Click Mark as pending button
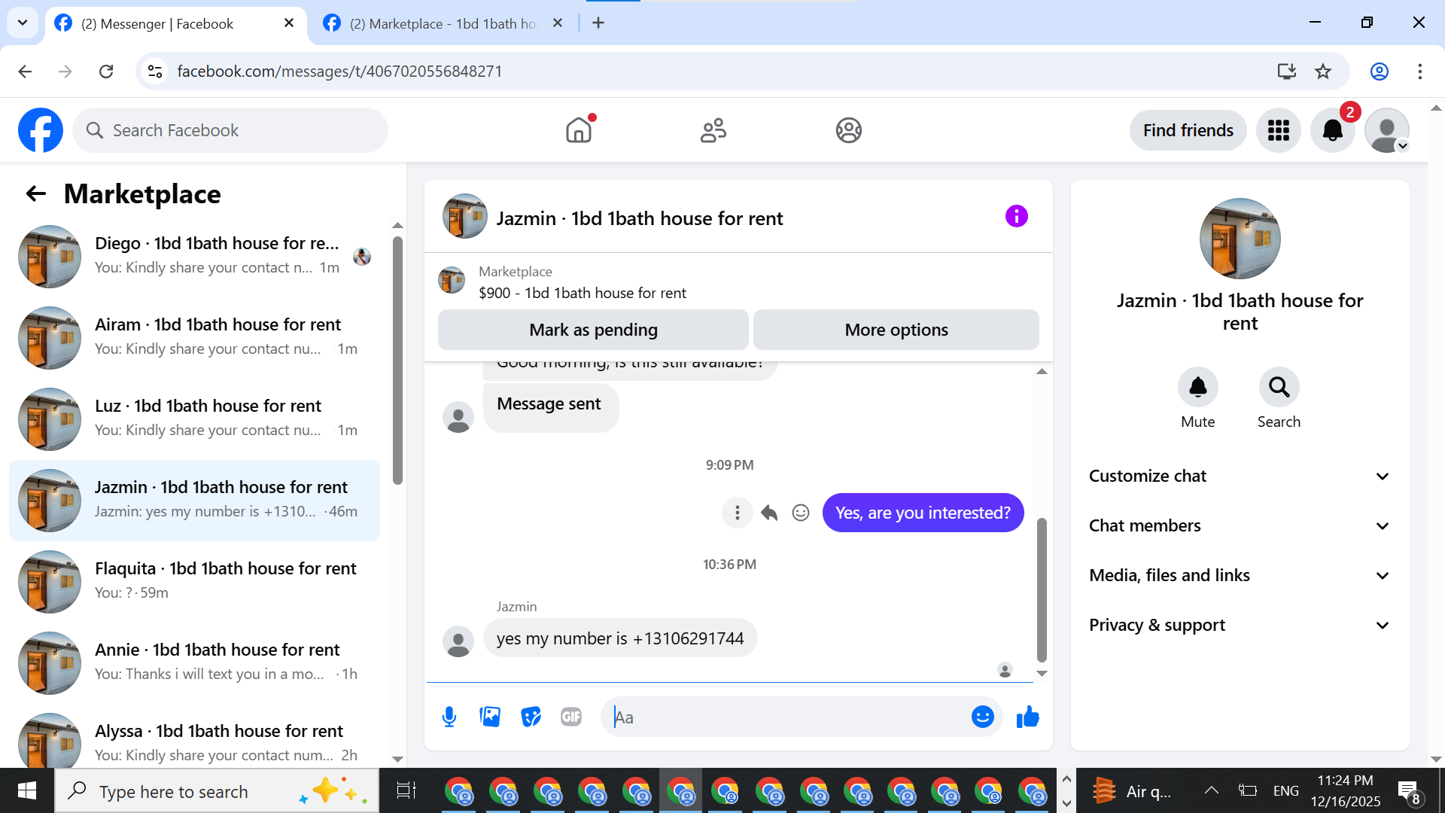1445x813 pixels. tap(593, 330)
